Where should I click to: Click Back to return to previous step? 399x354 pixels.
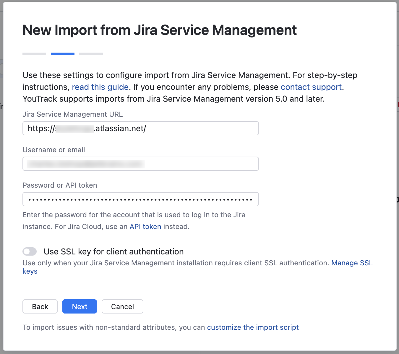pos(40,306)
